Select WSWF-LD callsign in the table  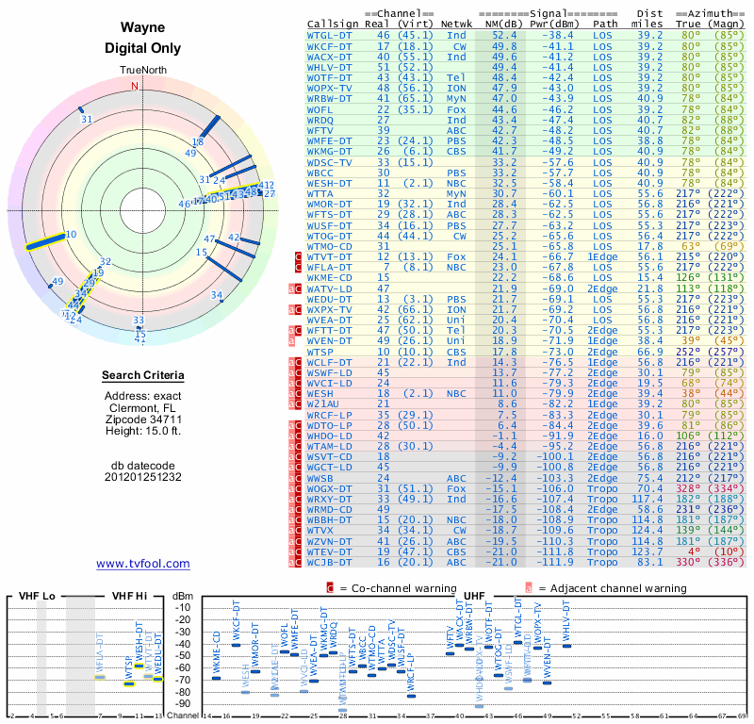pyautogui.click(x=329, y=372)
